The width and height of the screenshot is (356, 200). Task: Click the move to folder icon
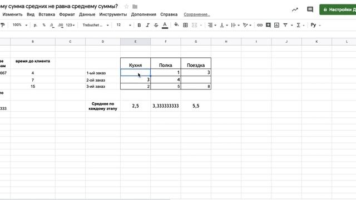[135, 7]
